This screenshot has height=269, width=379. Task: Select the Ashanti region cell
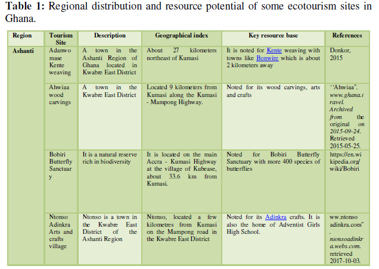click(23, 51)
